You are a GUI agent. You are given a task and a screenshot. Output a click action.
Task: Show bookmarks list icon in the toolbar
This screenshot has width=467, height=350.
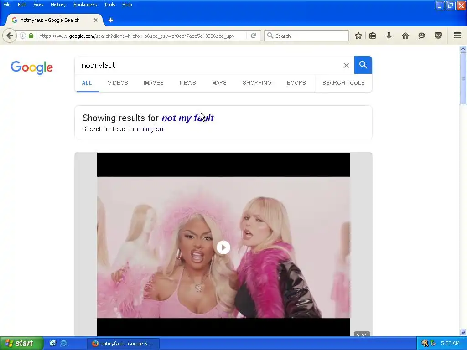pyautogui.click(x=372, y=36)
